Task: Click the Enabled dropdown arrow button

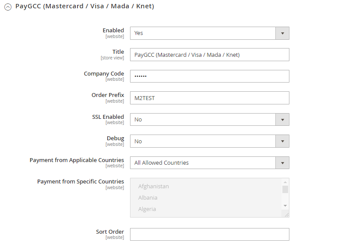Action: tap(282, 33)
